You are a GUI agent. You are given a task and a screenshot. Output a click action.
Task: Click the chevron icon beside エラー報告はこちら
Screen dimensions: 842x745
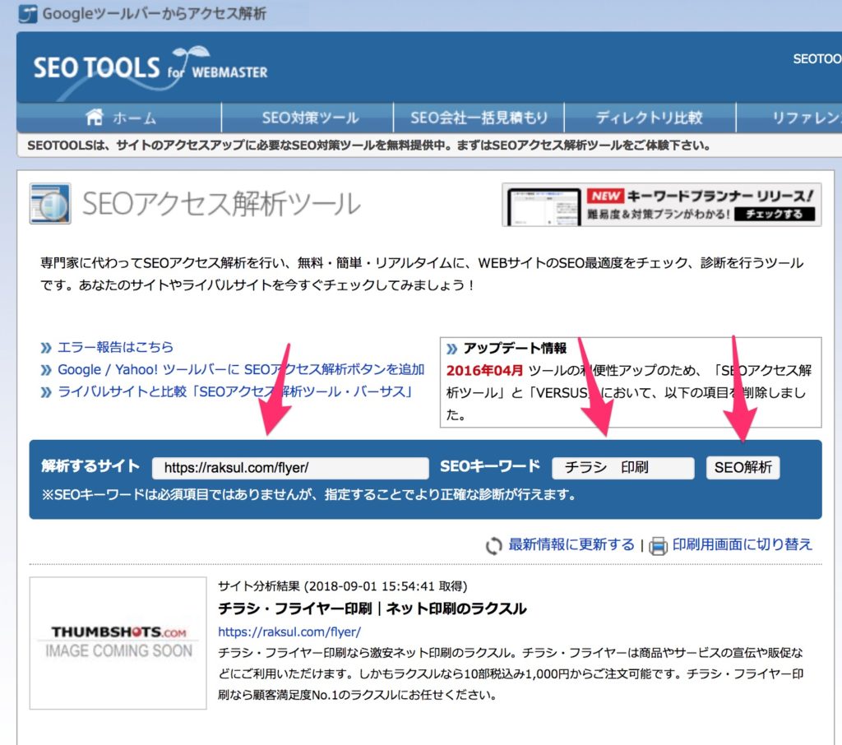[x=46, y=347]
